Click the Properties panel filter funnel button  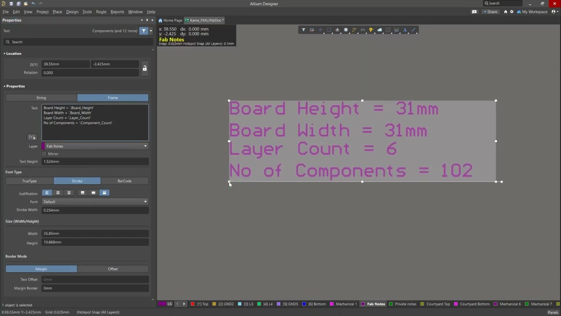point(144,31)
